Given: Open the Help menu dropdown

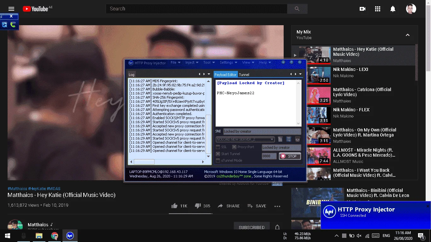Looking at the screenshot, I should point(265,62).
